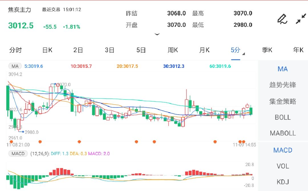Viewport: 308px width, 191px height.
Task: Expand more quote details with the chevron
Action: (157, 34)
